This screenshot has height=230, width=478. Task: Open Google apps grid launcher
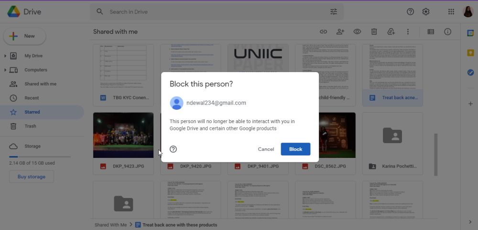coord(451,11)
